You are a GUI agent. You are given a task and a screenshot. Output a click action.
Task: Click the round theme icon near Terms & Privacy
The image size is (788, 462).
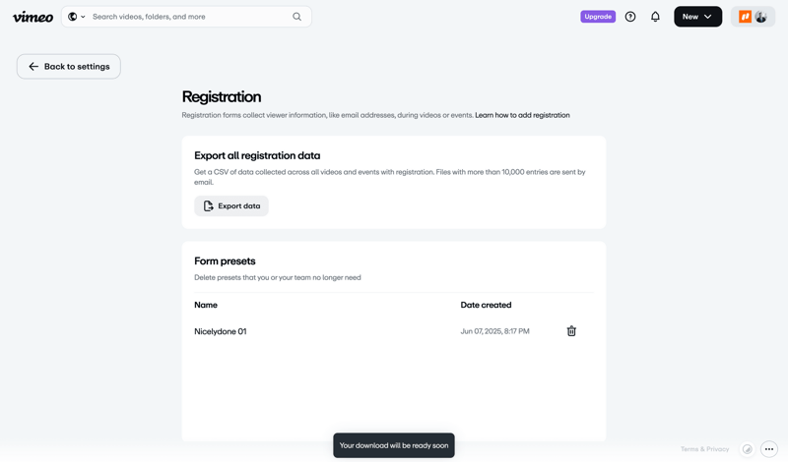[x=748, y=449]
